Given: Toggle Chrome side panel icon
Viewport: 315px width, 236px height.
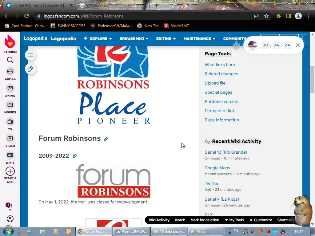Looking at the screenshot, I should coord(289,16).
